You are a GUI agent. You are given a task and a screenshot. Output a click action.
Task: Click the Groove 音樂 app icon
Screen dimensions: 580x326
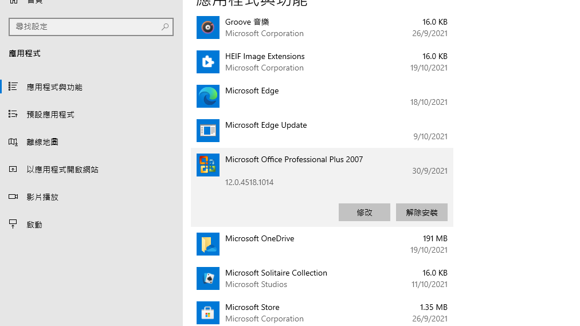[208, 28]
